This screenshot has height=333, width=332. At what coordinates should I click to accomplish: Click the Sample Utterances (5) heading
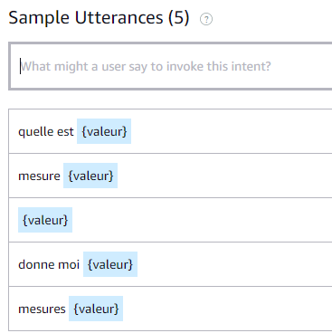click(x=99, y=17)
